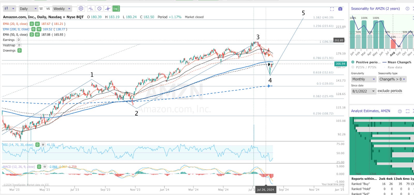Click the Seasonality for AMZN title
Viewport: 414px width, 195px height.
point(375,9)
